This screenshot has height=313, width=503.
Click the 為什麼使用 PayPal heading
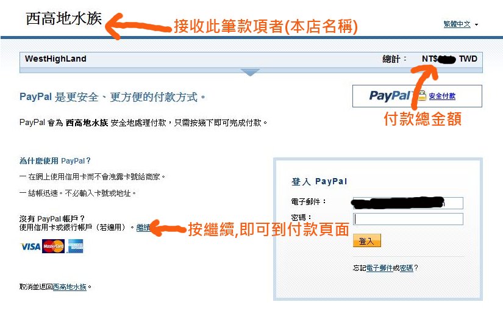(x=55, y=161)
